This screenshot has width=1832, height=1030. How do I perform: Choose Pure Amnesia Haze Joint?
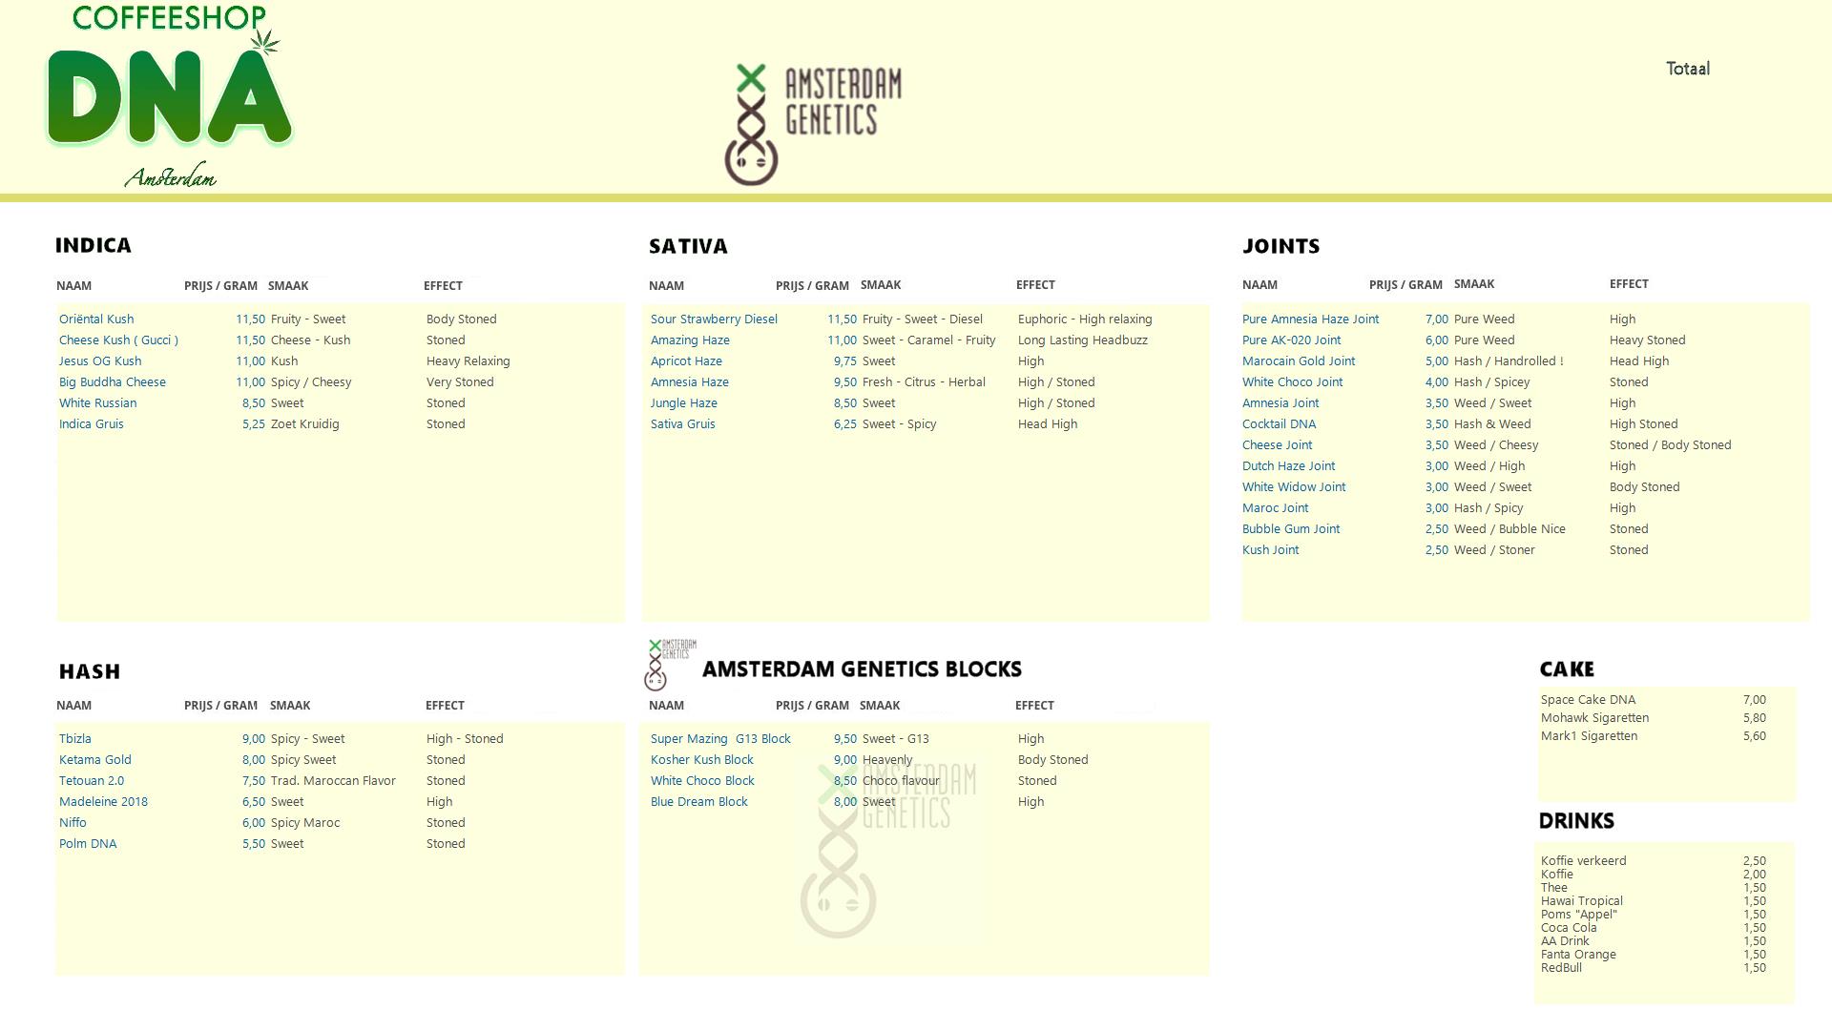tap(1310, 319)
